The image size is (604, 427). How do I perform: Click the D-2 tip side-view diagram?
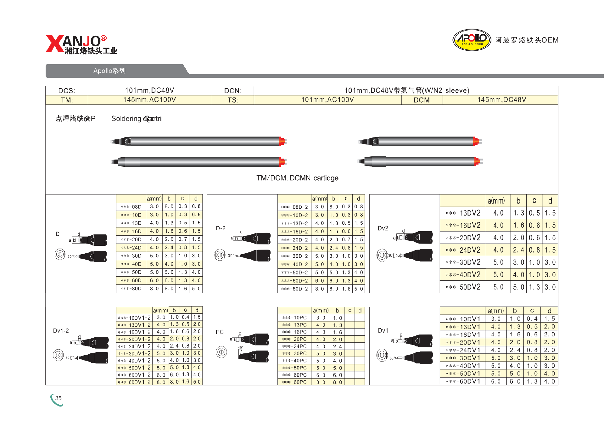pyautogui.click(x=251, y=238)
